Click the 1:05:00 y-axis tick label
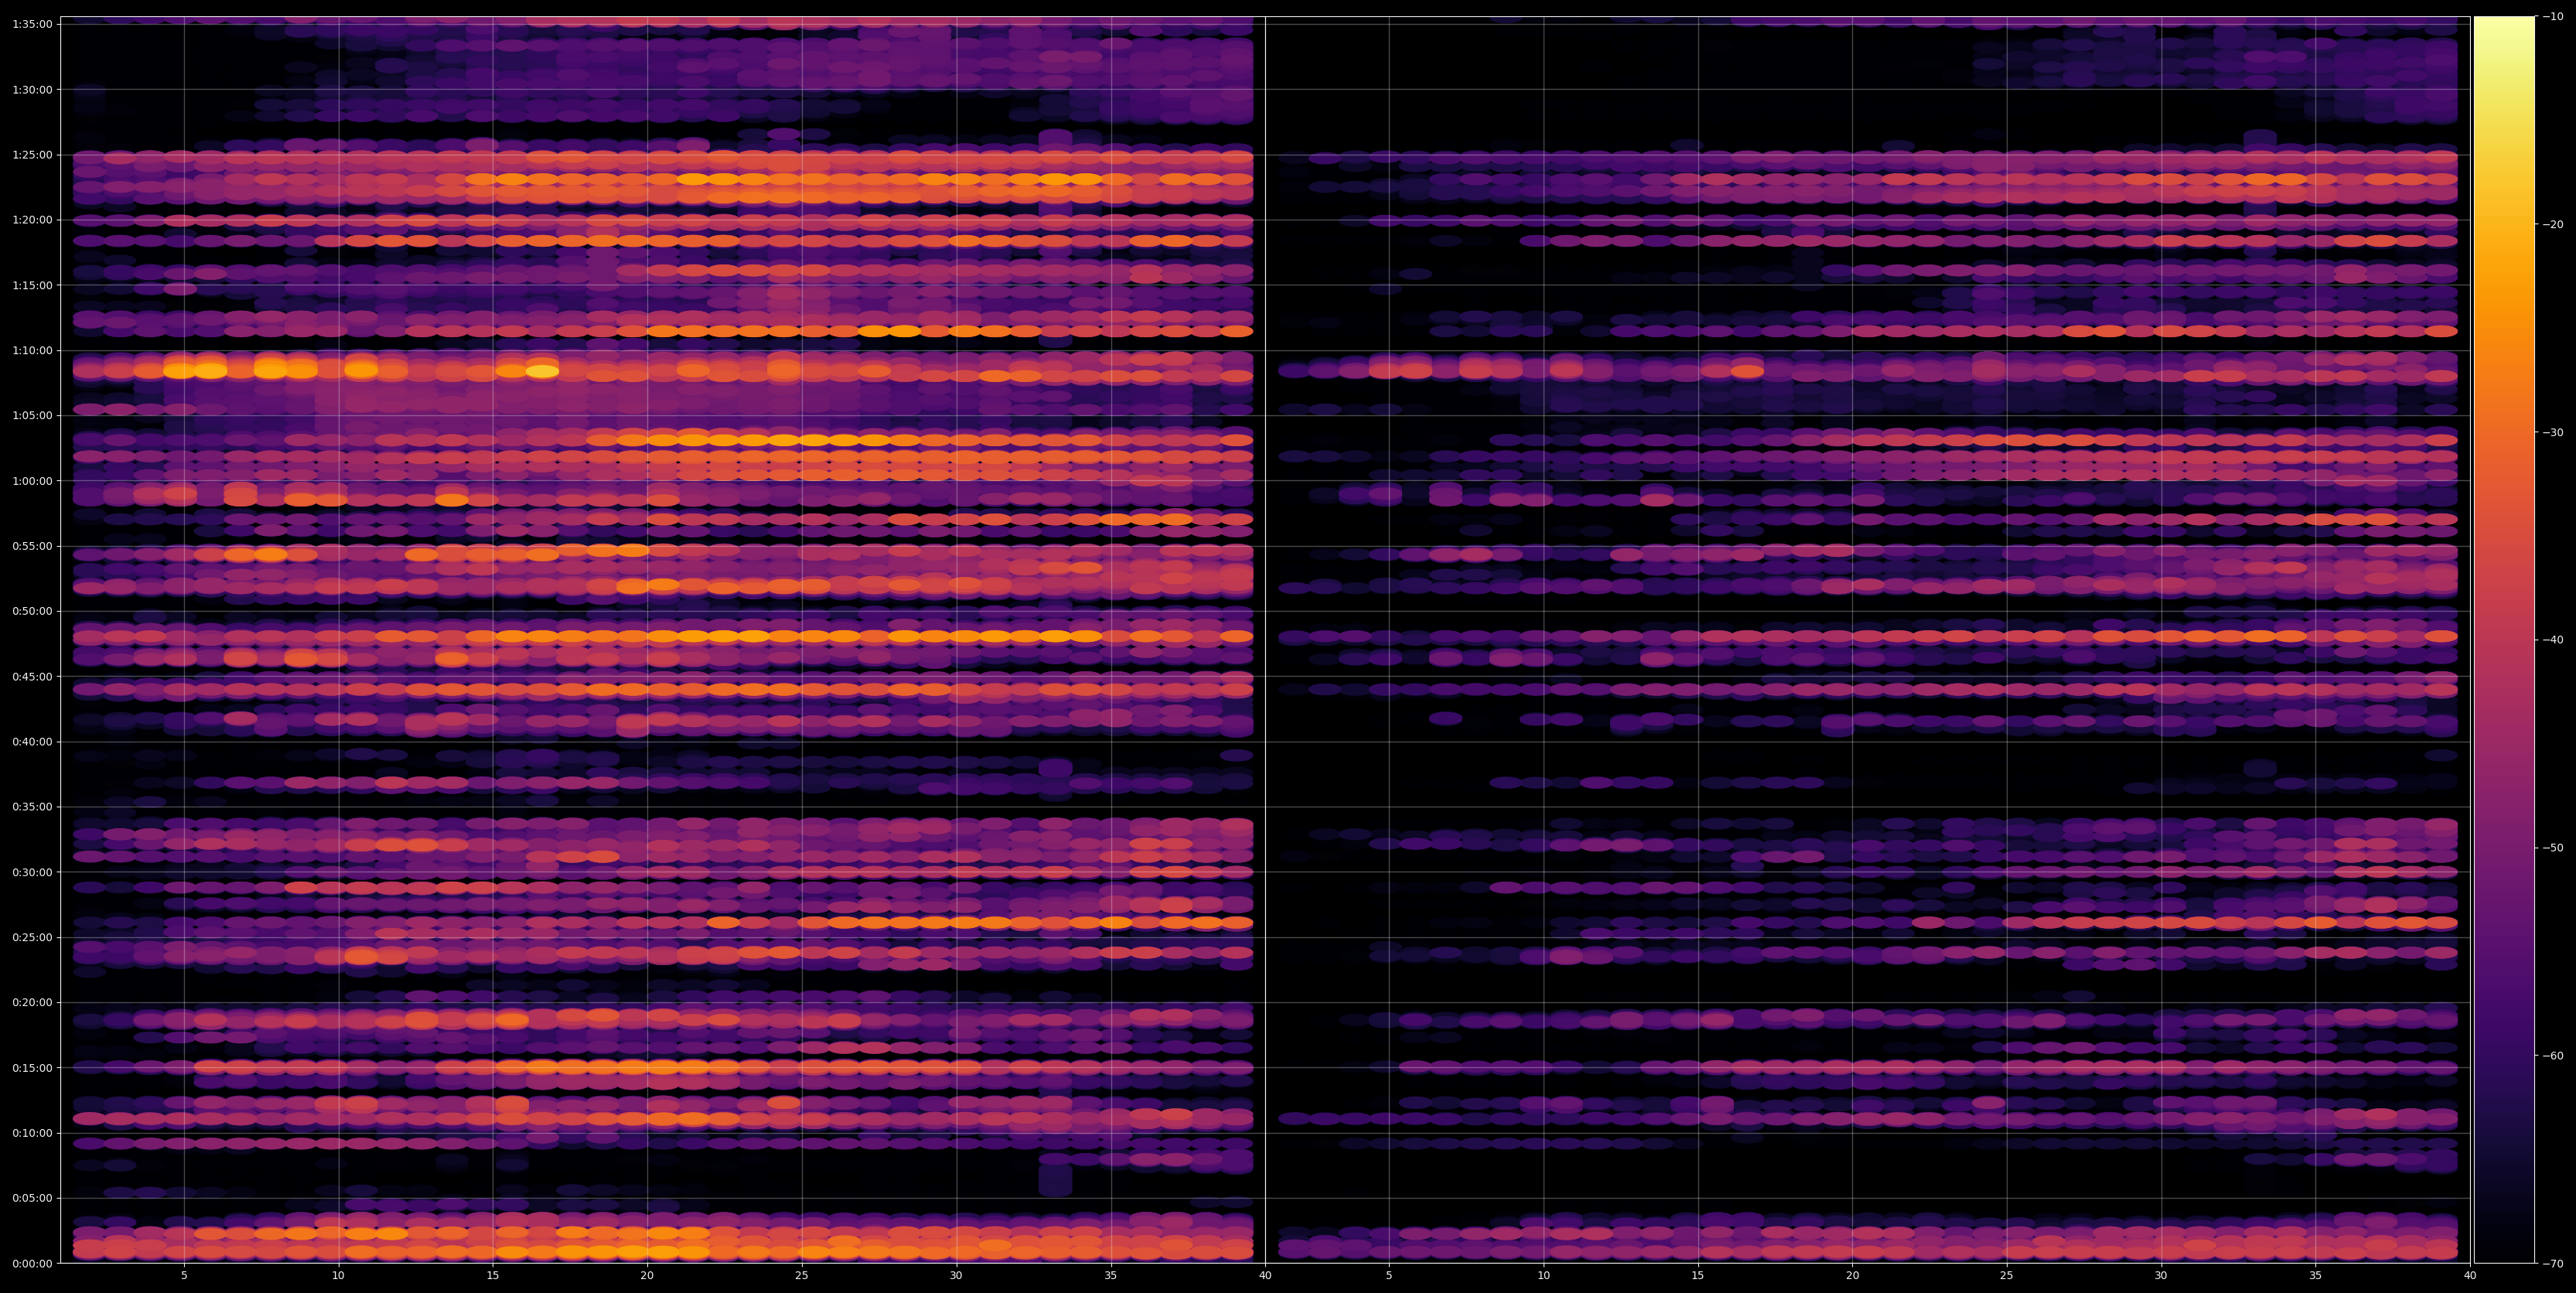The width and height of the screenshot is (2576, 1293). coord(32,415)
